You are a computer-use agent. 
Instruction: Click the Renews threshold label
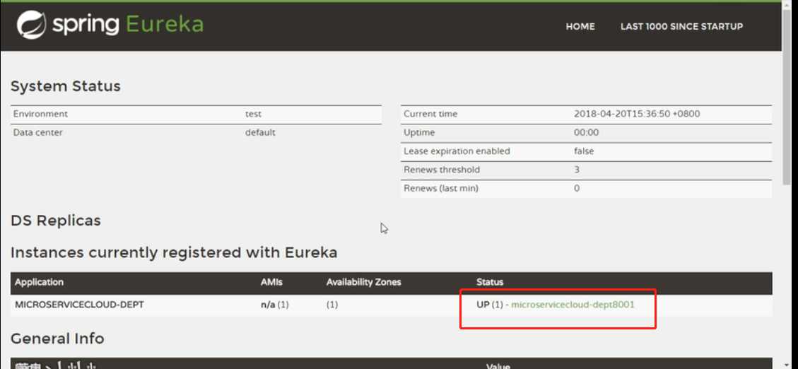point(441,170)
